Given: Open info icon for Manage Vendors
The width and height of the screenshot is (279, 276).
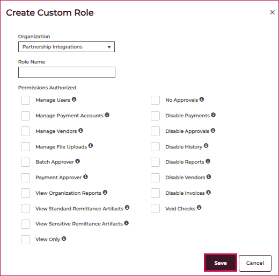Looking at the screenshot, I should 80,130.
